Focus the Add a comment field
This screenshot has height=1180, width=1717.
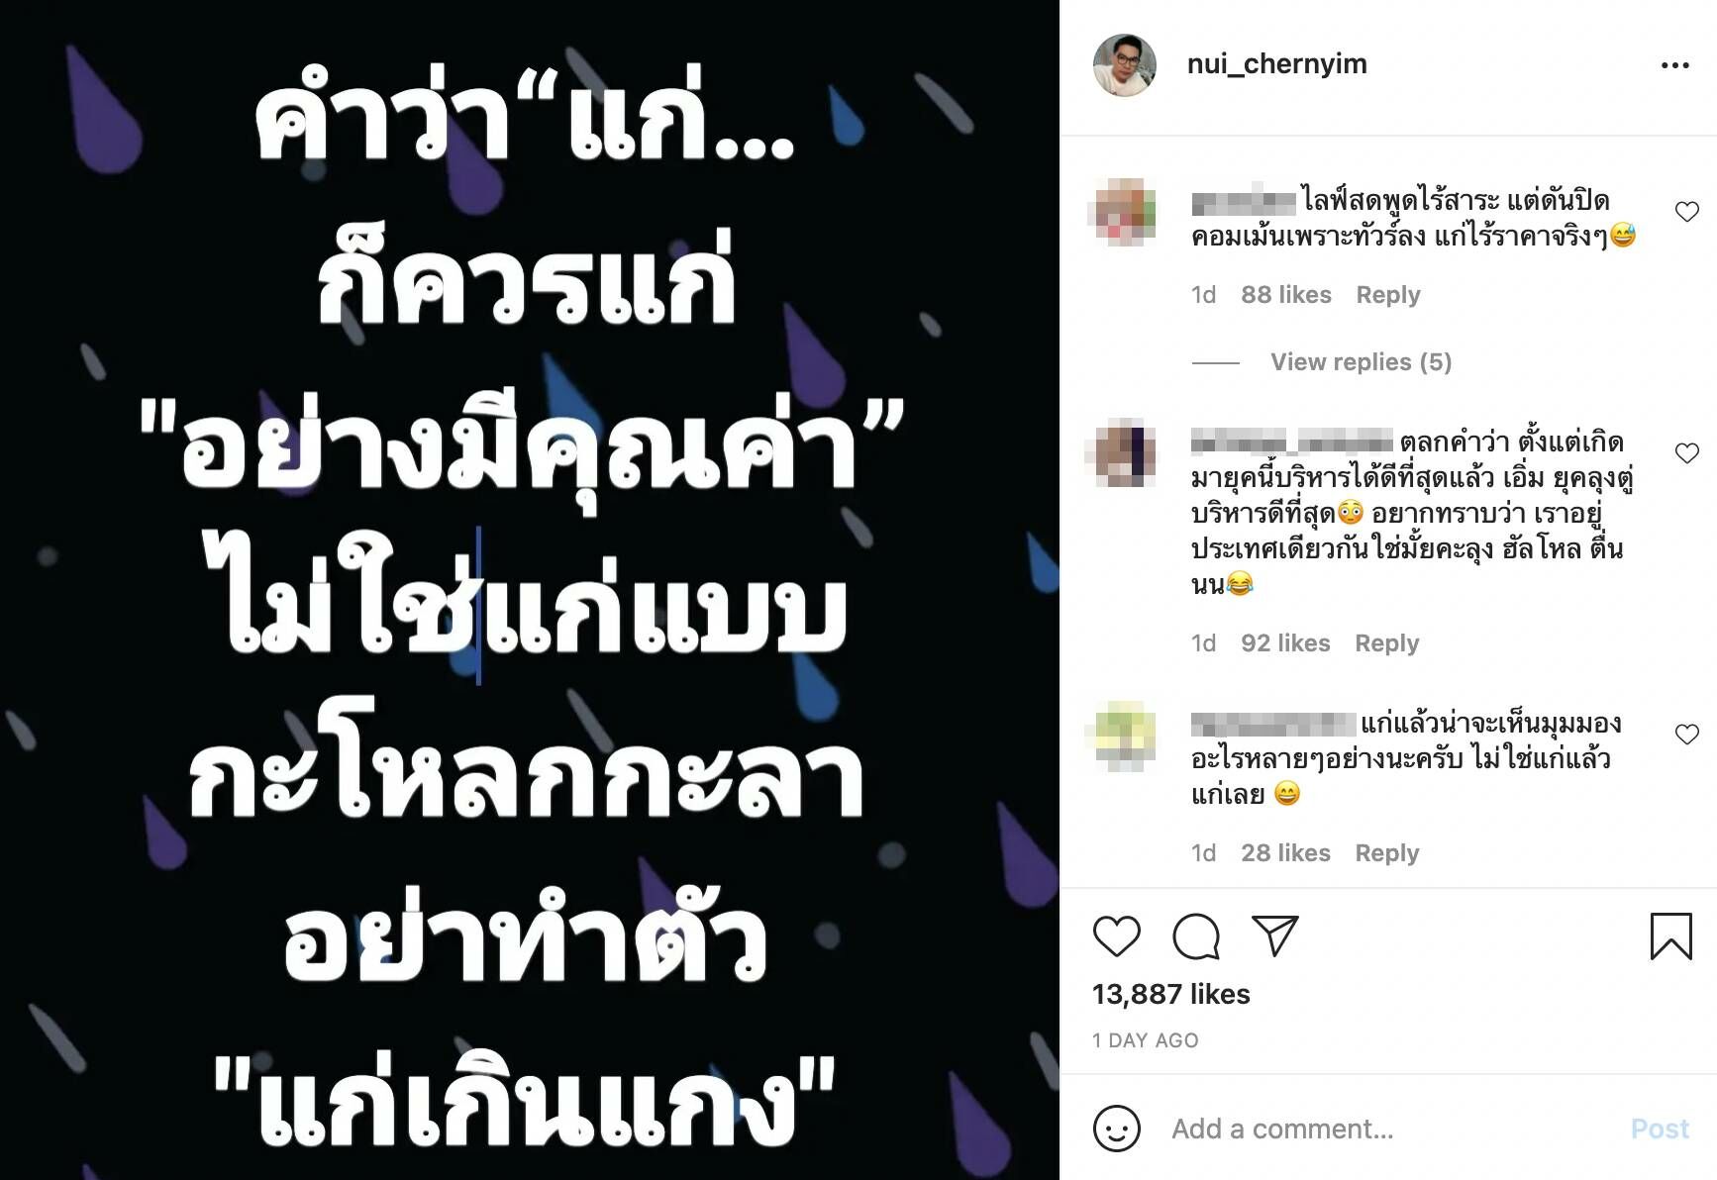[x=1391, y=1129]
